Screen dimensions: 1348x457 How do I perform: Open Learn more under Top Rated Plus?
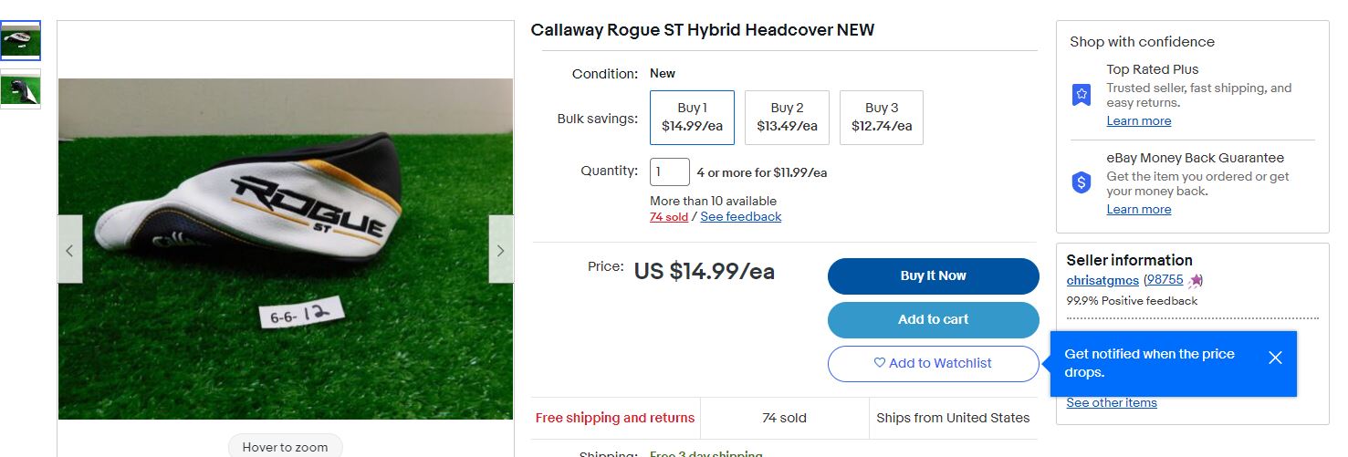[1138, 121]
